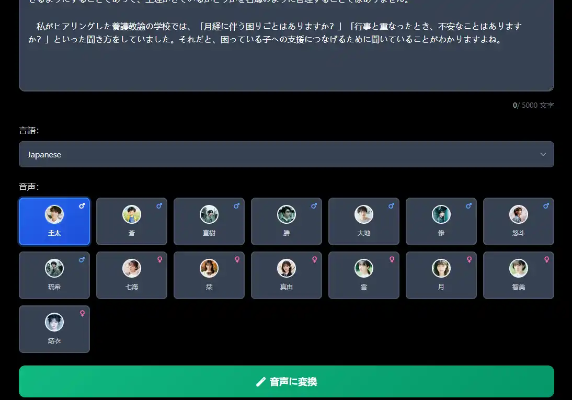Choose the 月 voice avatar
This screenshot has height=400, width=572.
point(441,268)
